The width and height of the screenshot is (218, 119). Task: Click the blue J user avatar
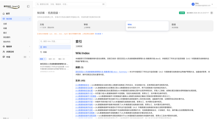tap(193, 4)
